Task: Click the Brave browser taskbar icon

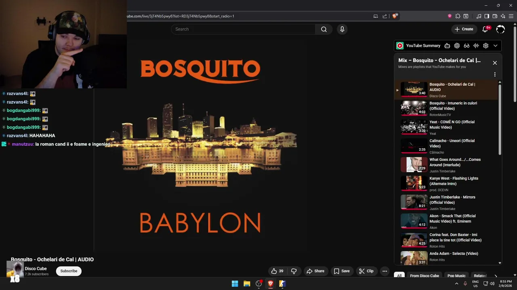Action: (x=271, y=284)
